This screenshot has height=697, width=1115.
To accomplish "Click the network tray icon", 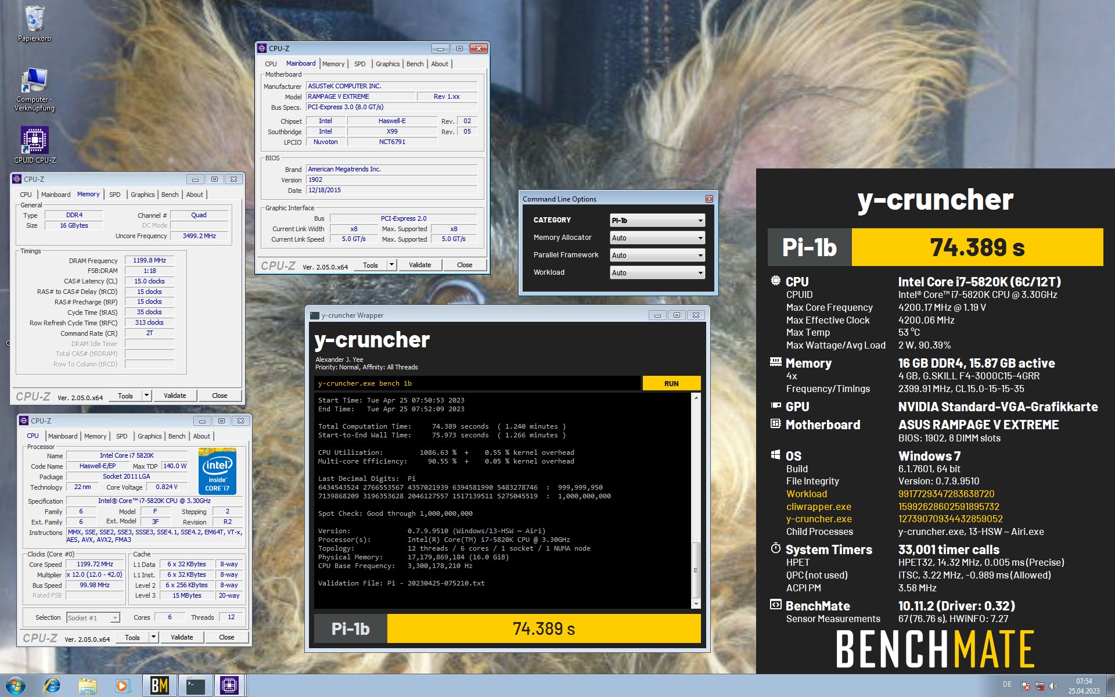I will coord(1040,686).
